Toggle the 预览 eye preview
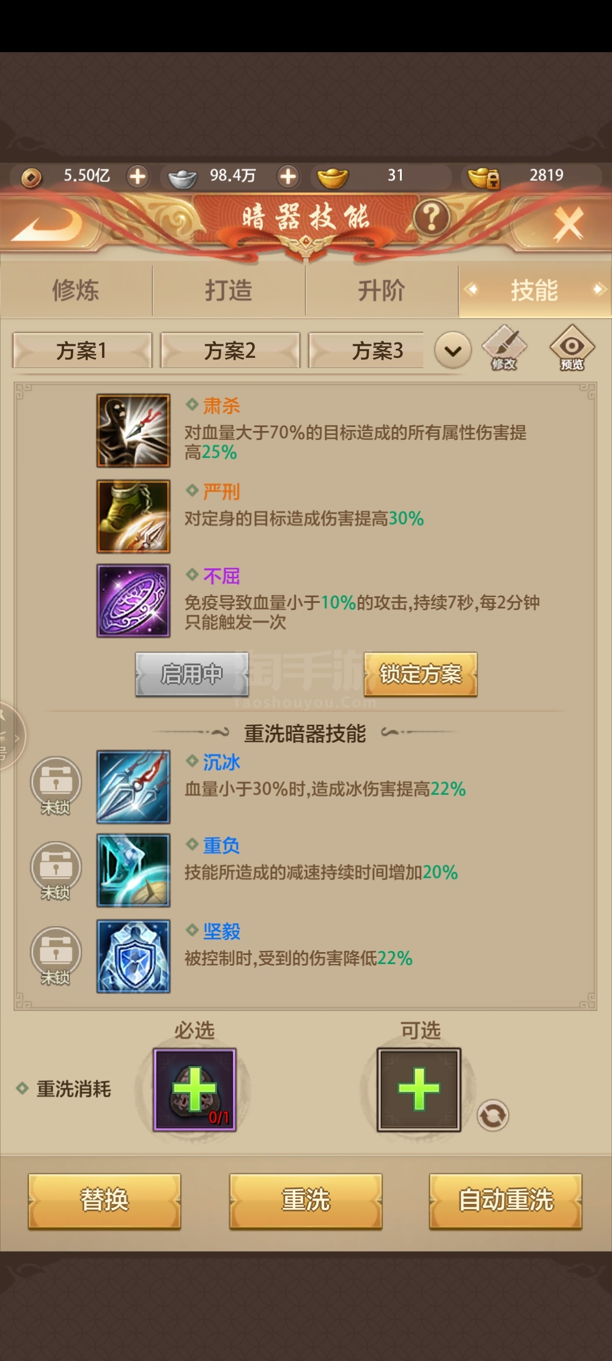 click(572, 348)
